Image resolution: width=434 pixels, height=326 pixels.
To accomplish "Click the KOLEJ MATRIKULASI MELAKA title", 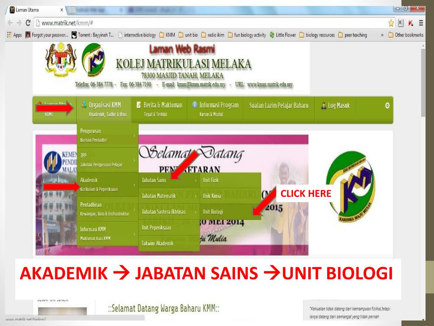I will click(183, 64).
